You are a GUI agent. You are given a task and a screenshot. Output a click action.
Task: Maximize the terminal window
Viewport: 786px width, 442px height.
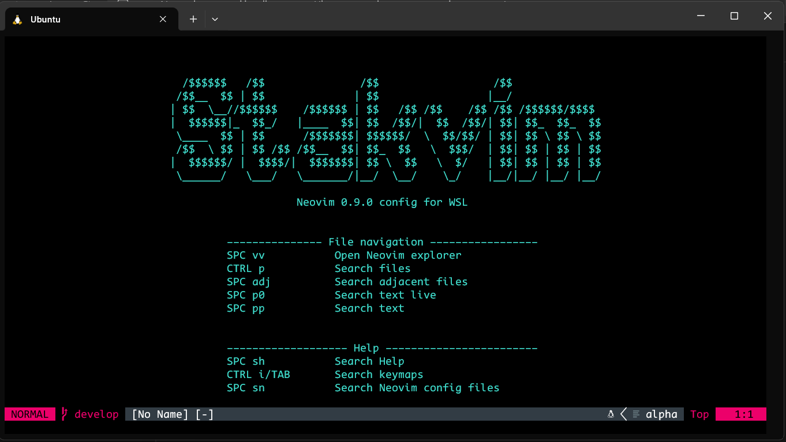coord(734,16)
